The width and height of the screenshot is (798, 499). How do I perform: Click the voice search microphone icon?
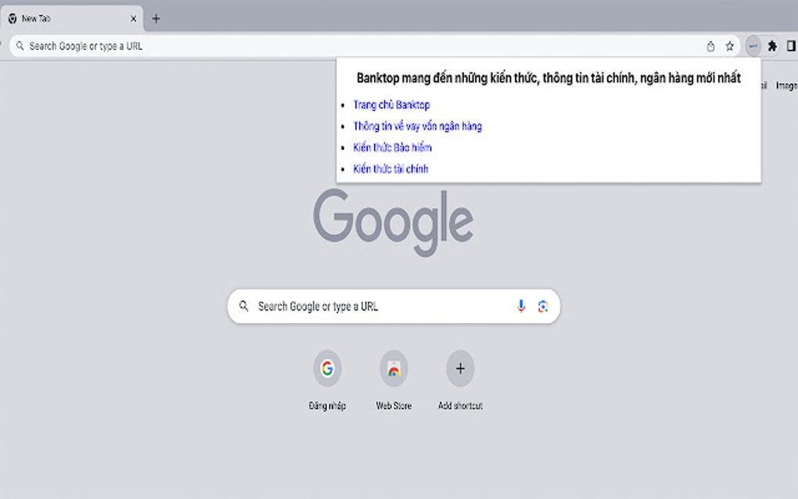click(519, 306)
